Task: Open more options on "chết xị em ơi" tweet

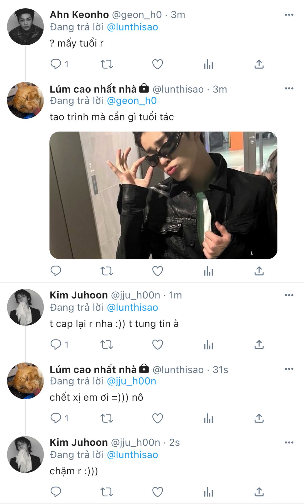Action: tap(289, 369)
